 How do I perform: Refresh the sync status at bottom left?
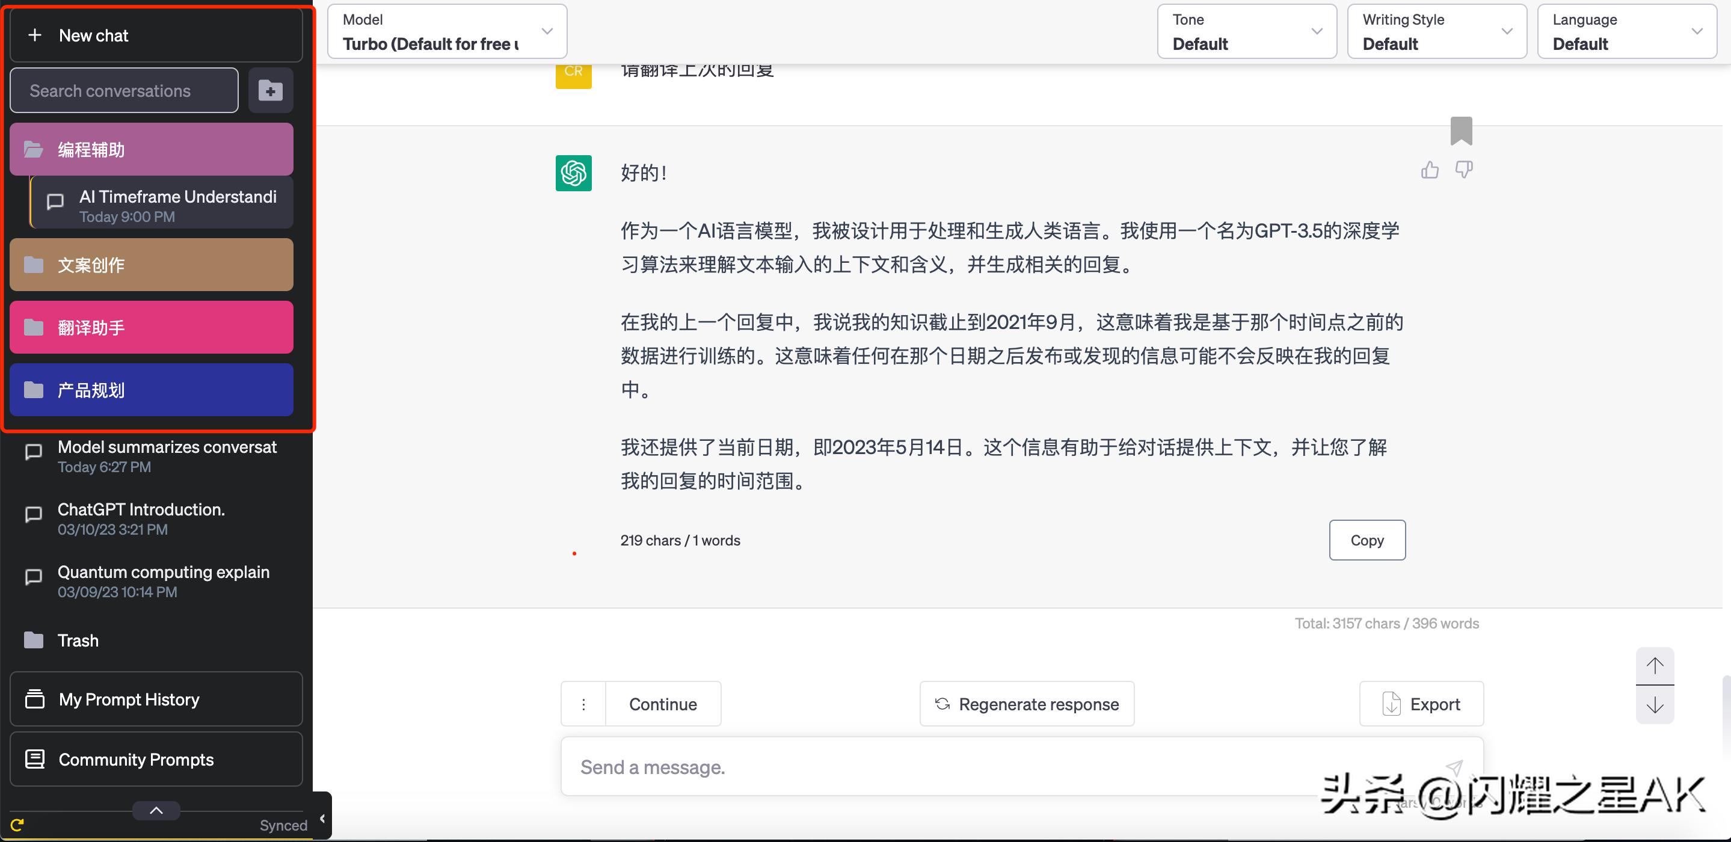tap(17, 825)
